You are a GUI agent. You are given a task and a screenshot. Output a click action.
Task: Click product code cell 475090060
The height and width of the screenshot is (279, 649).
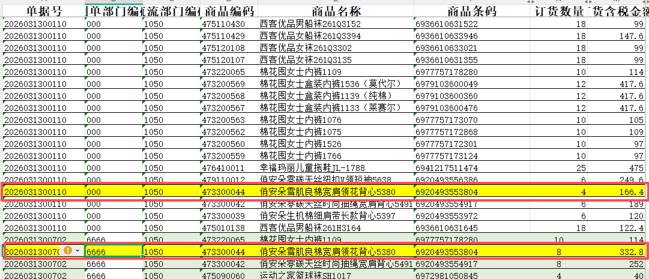coord(229,275)
